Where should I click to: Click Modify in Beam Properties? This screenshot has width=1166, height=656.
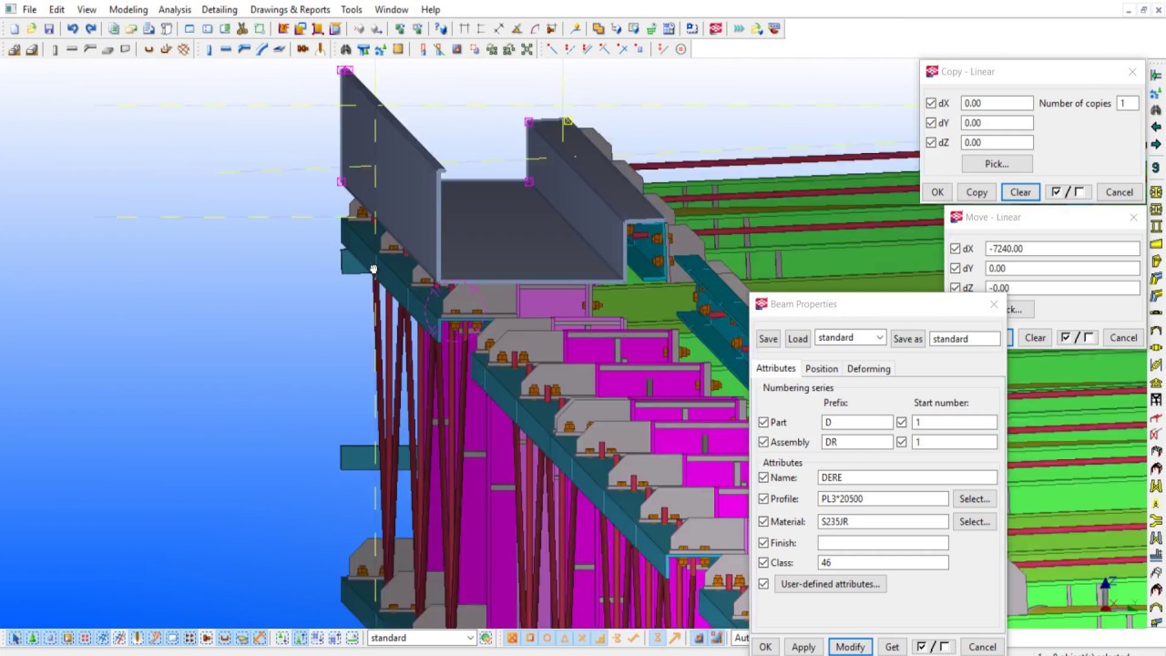[x=850, y=647]
